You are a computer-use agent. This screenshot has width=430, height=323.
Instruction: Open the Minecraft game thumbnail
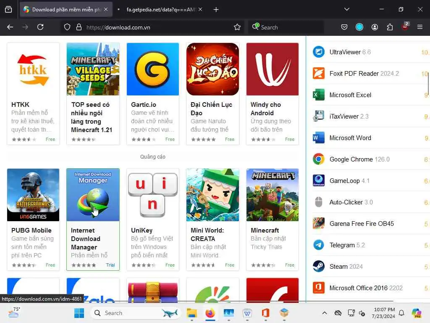tap(272, 195)
